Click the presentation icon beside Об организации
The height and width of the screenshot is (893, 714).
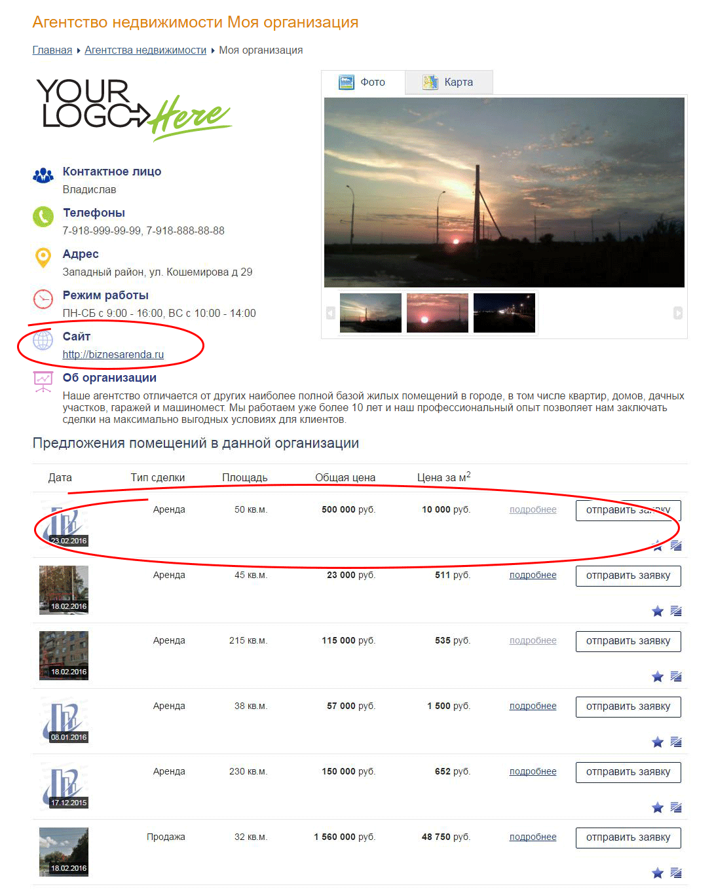(x=43, y=382)
